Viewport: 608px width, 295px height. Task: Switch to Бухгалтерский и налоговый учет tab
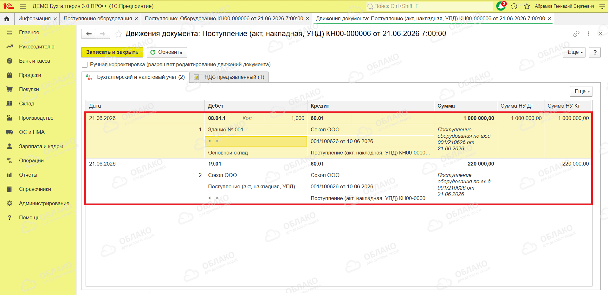(135, 77)
